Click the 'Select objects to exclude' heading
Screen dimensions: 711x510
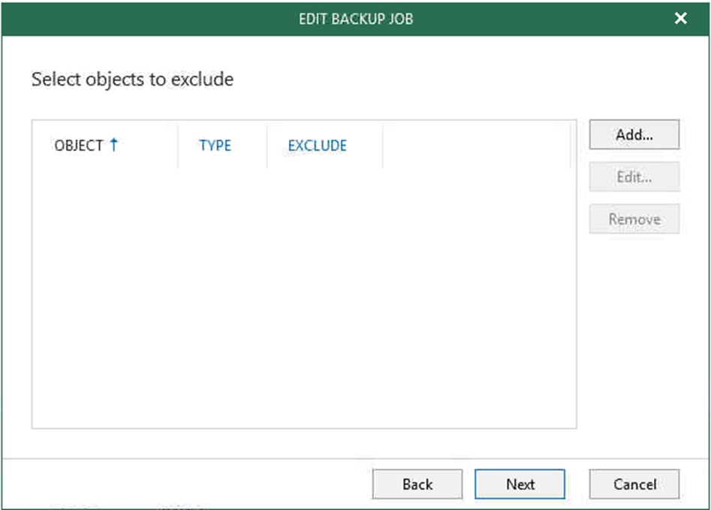pyautogui.click(x=132, y=80)
